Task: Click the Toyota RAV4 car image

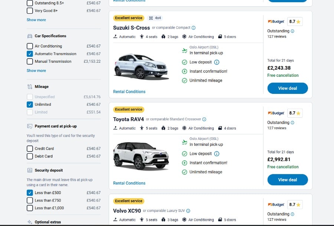Action: coord(141,157)
